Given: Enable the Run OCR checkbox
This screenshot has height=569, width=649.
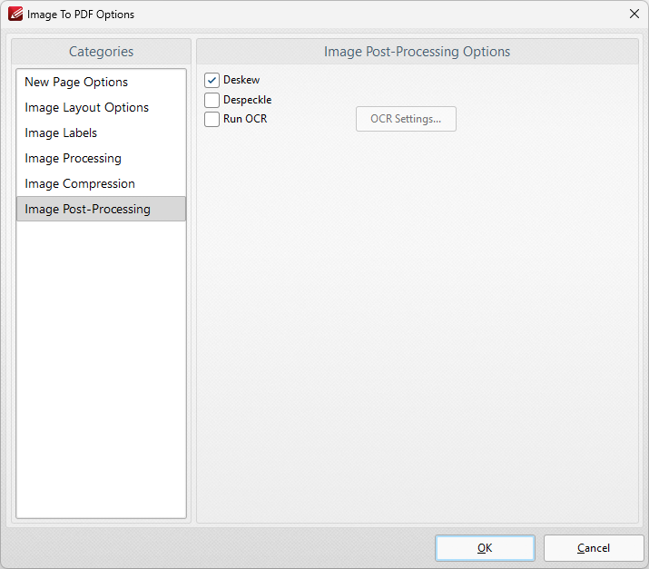Looking at the screenshot, I should 211,119.
